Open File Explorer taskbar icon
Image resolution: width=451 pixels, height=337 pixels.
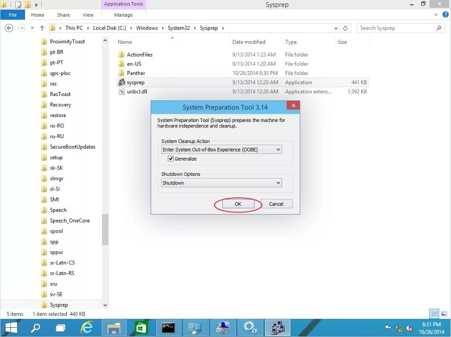(x=114, y=328)
